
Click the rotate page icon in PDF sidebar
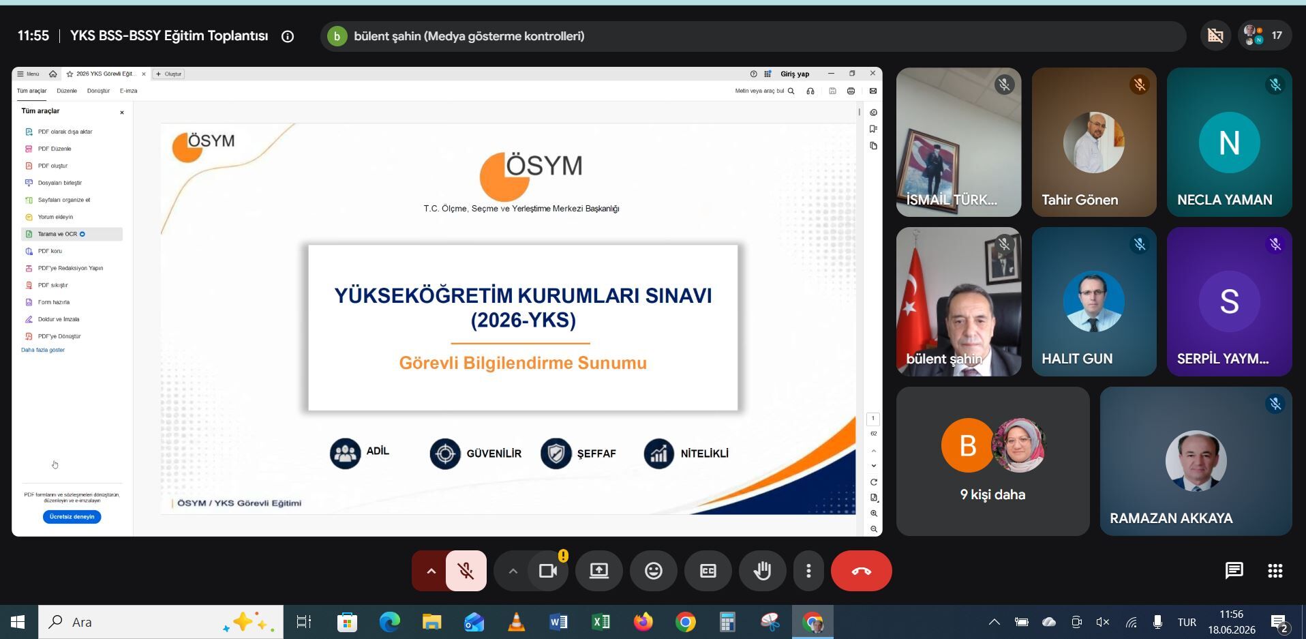pyautogui.click(x=873, y=482)
